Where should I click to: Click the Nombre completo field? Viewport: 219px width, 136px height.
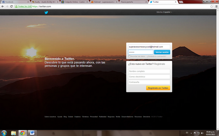coord(149,71)
